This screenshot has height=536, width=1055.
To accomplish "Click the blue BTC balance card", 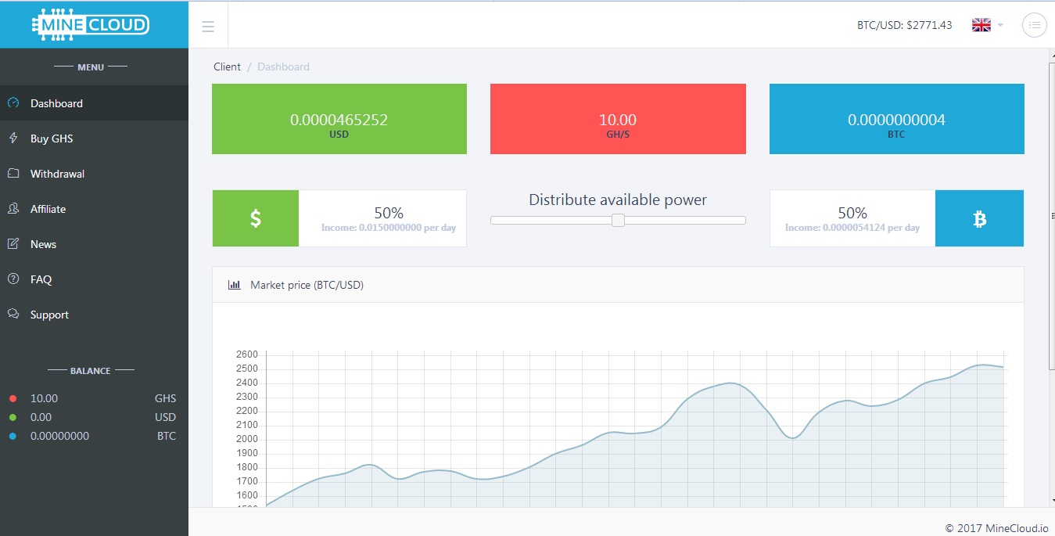I will click(x=897, y=119).
